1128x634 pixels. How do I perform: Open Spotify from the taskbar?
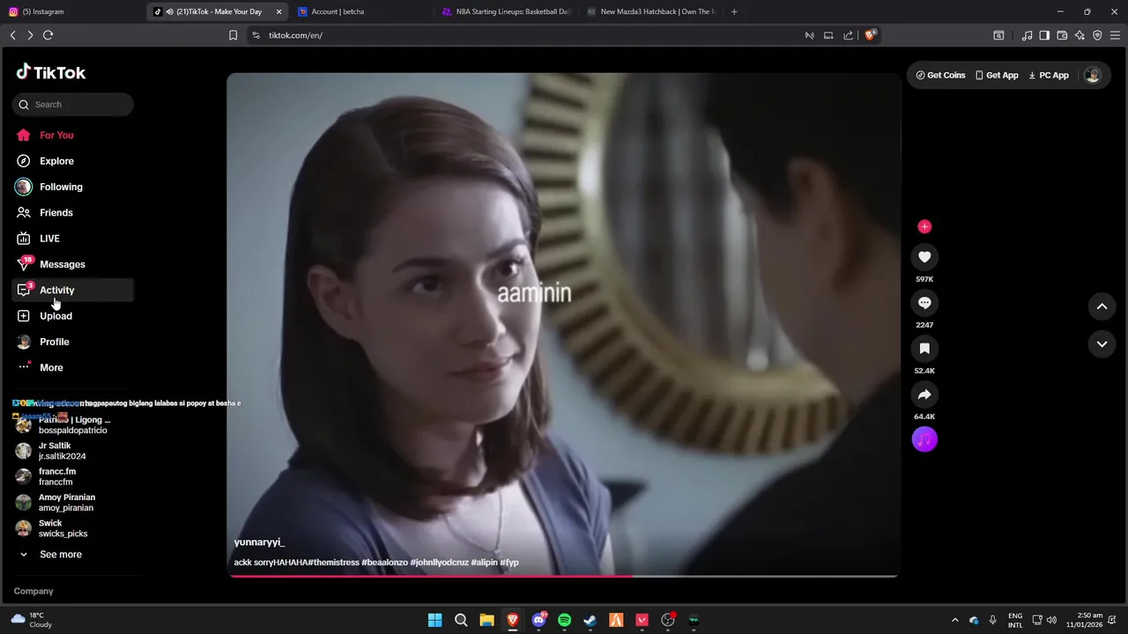pos(564,620)
